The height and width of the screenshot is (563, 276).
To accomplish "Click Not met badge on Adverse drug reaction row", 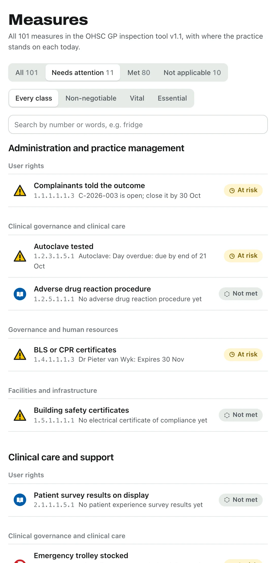I will [241, 294].
